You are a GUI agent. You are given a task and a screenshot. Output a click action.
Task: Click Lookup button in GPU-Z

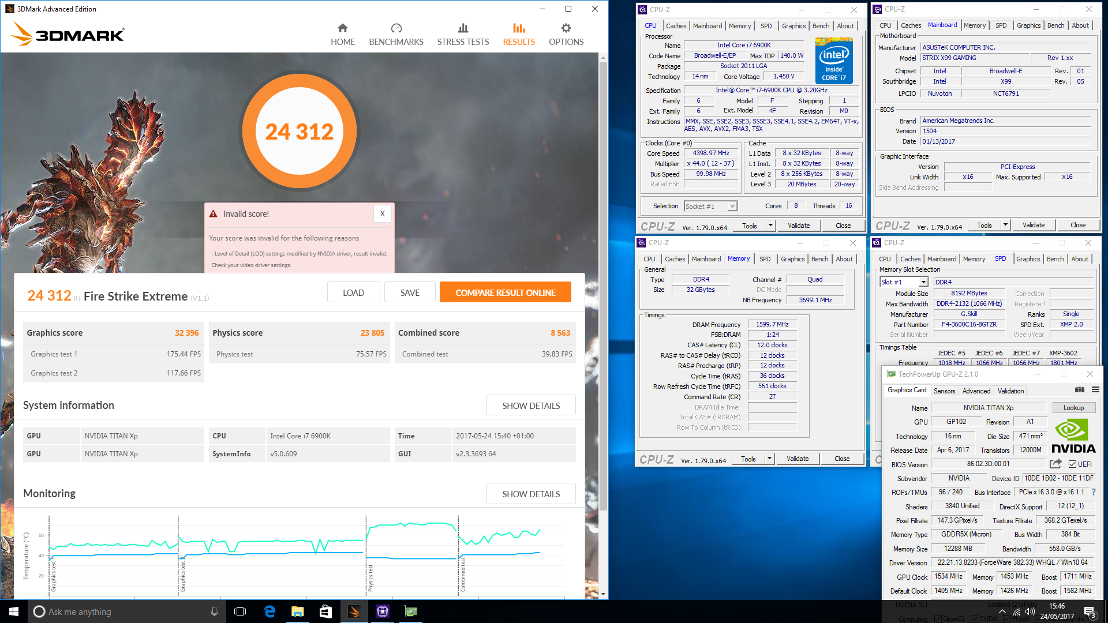[1073, 408]
